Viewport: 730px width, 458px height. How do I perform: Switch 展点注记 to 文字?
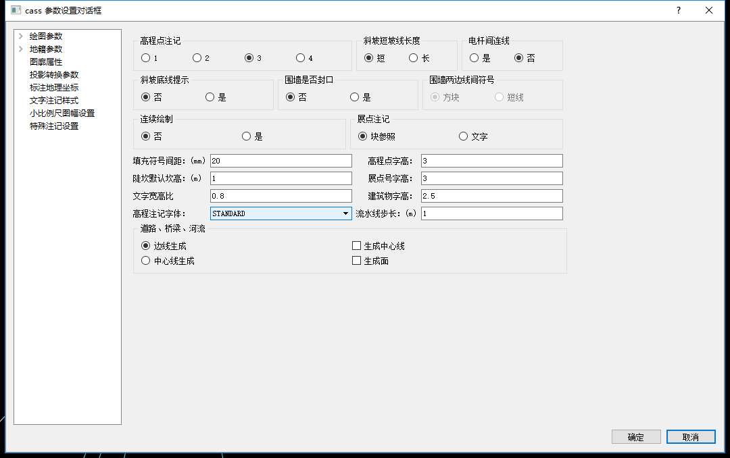(x=463, y=135)
